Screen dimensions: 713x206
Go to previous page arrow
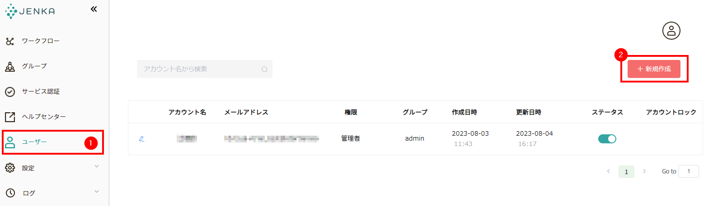[608, 171]
